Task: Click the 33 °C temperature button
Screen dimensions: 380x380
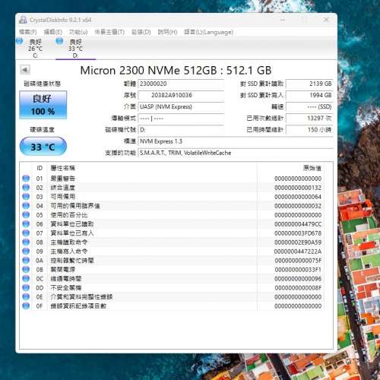Action: (x=43, y=147)
